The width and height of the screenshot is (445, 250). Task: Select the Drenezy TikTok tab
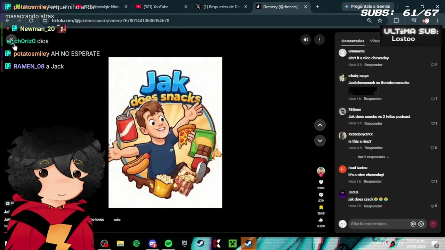281,7
